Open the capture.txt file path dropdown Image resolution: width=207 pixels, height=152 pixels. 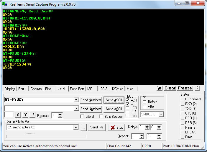76,127
